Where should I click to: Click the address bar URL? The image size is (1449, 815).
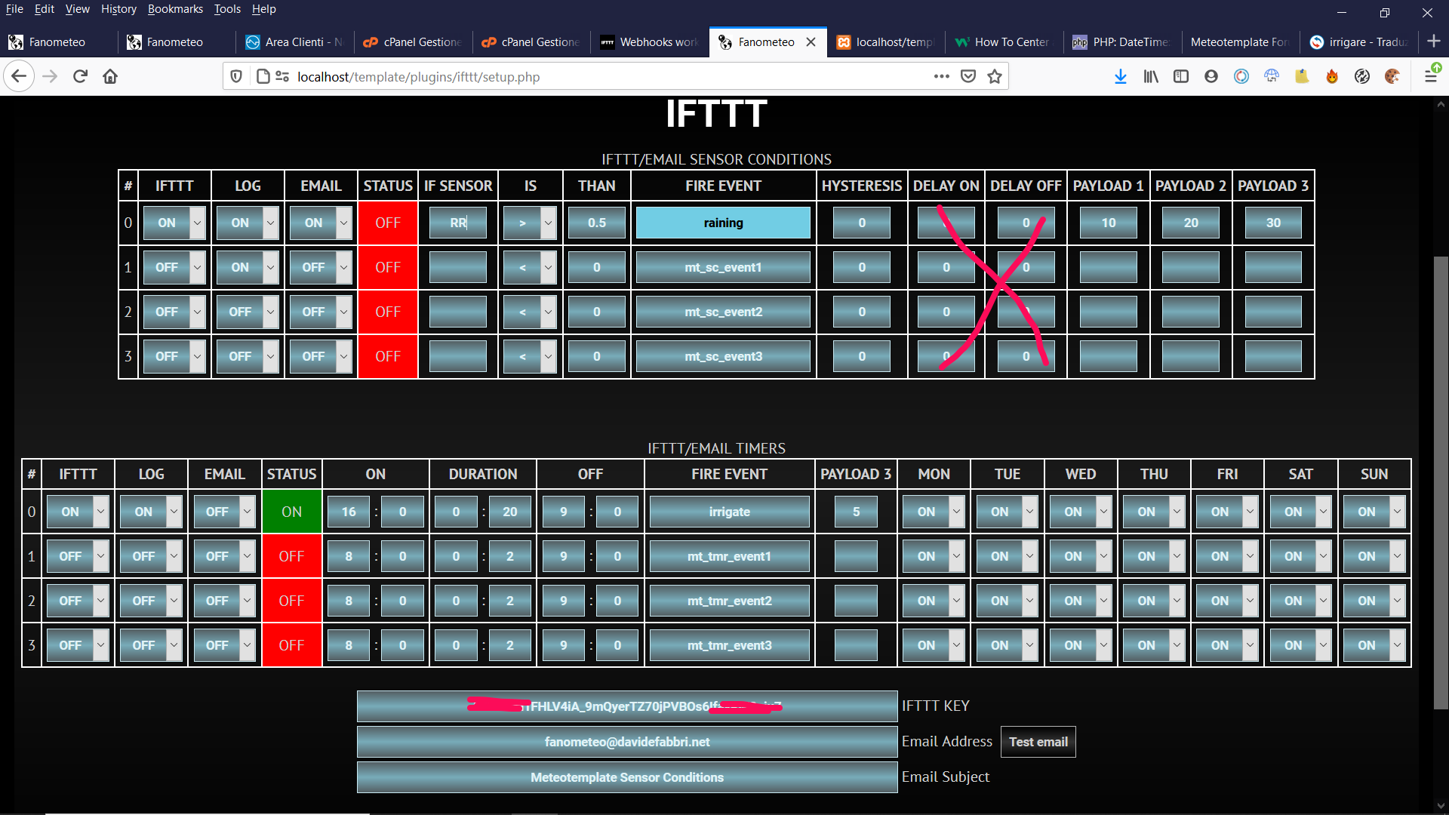[418, 77]
